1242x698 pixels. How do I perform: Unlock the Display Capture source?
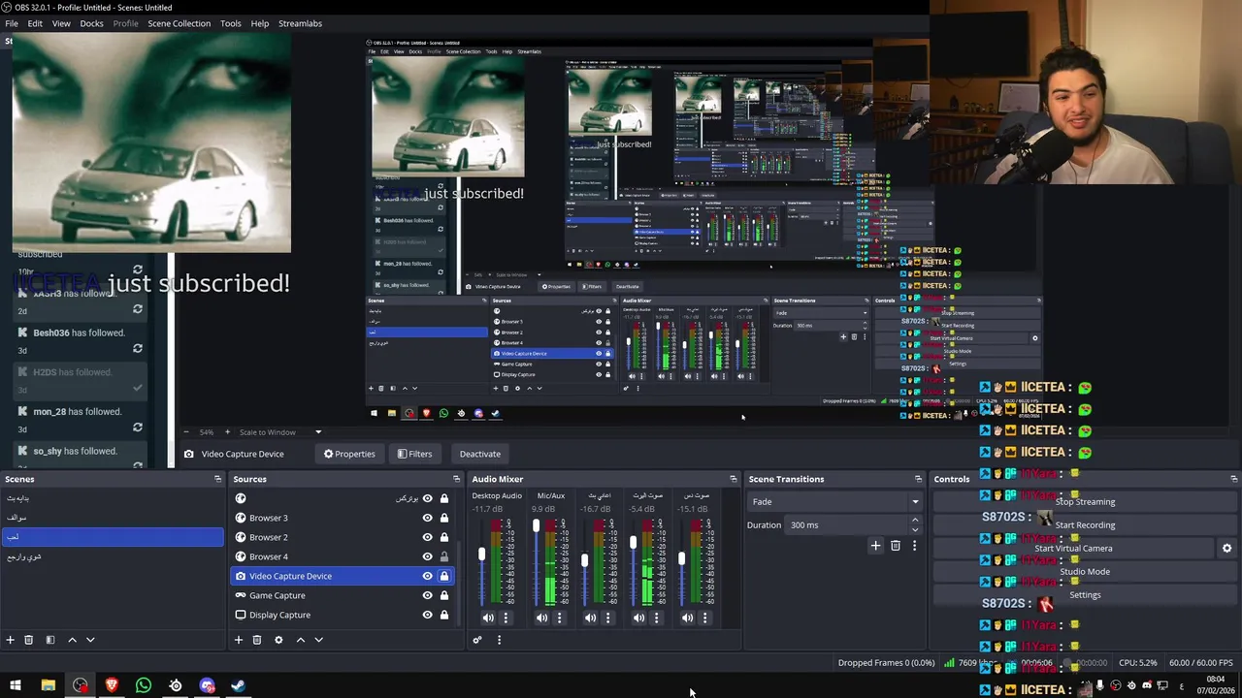444,615
